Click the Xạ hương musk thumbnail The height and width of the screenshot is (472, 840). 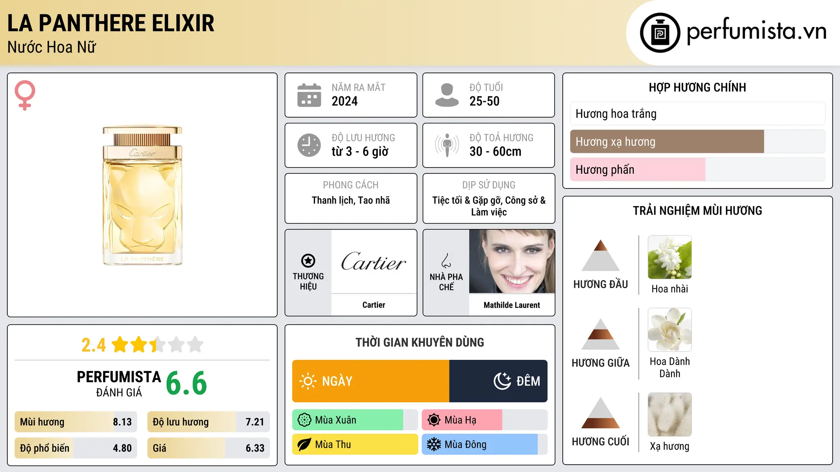pyautogui.click(x=670, y=415)
